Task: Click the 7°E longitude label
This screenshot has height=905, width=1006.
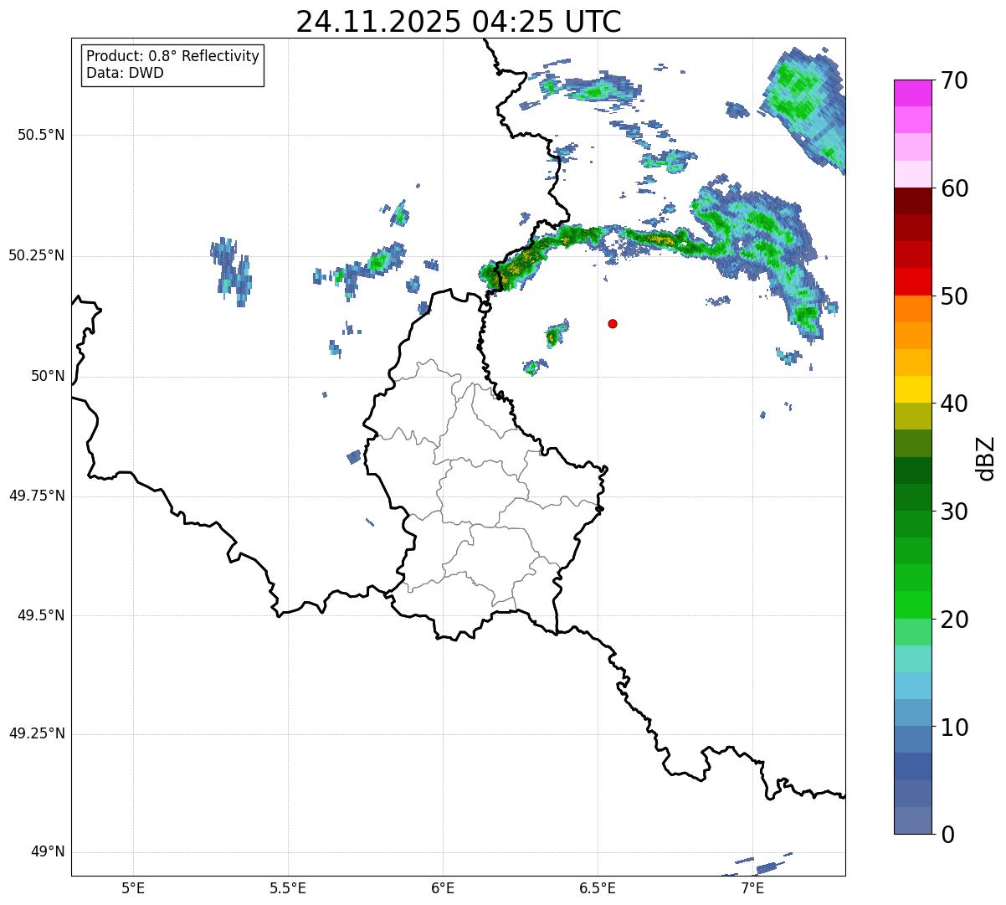Action: click(x=752, y=887)
